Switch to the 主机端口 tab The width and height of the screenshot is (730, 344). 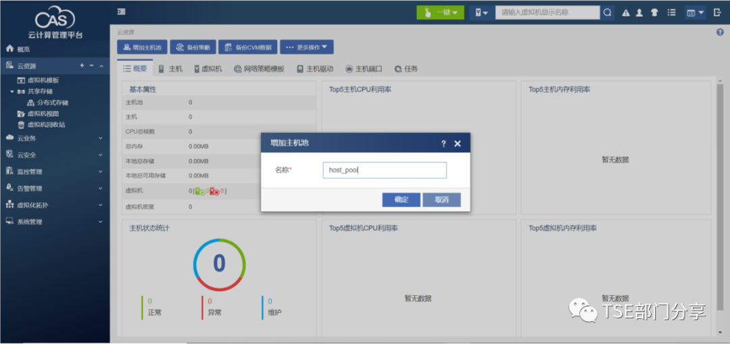364,69
